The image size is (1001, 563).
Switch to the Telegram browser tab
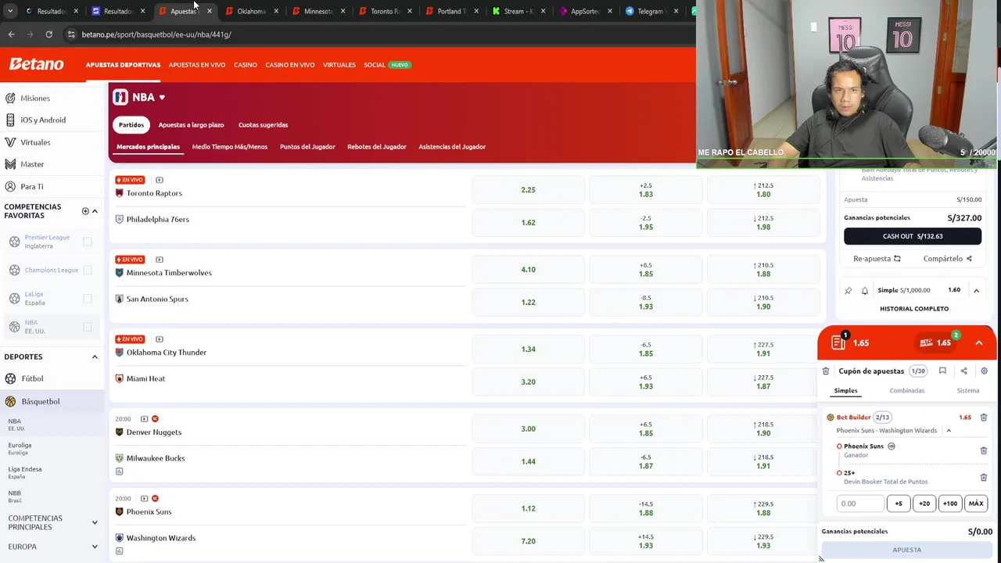(x=651, y=11)
